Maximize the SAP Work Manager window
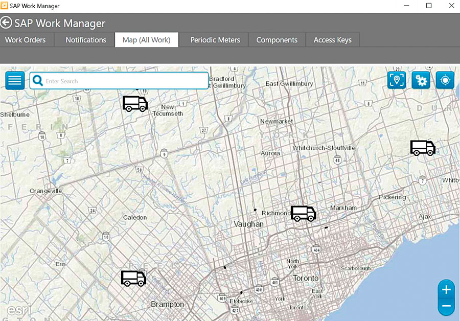 pyautogui.click(x=429, y=6)
